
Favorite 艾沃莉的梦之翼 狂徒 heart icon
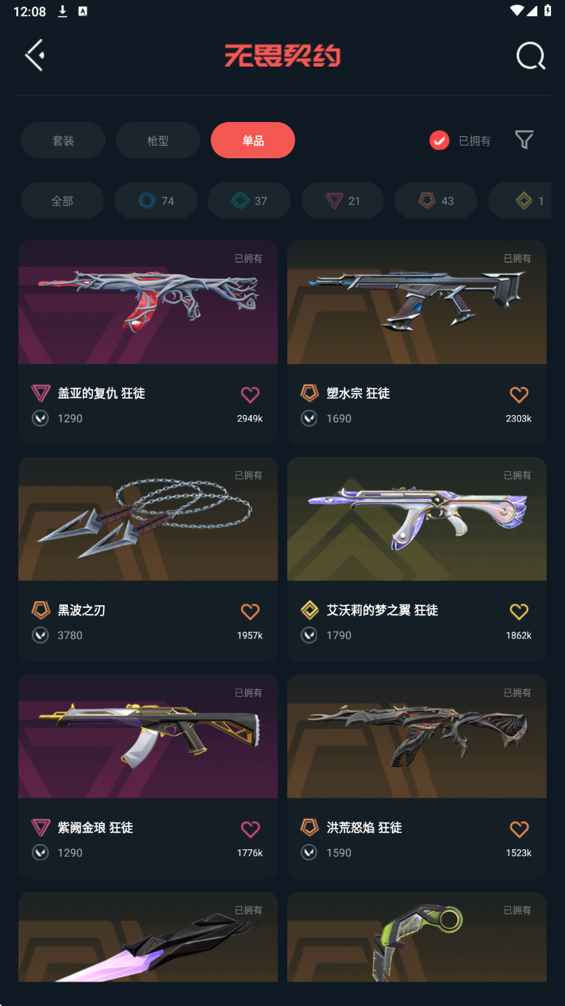click(x=519, y=612)
